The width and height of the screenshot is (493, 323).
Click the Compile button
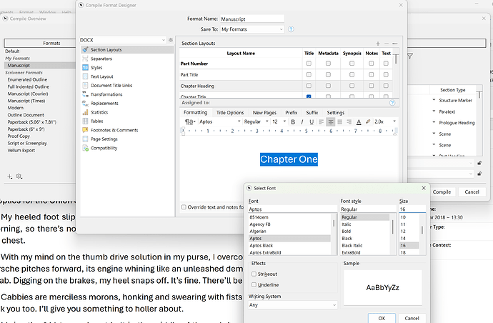click(x=442, y=192)
